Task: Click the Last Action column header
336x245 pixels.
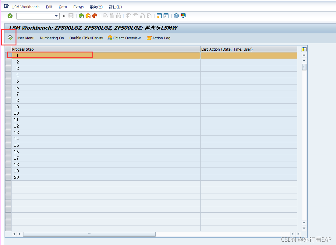Action: (249, 49)
